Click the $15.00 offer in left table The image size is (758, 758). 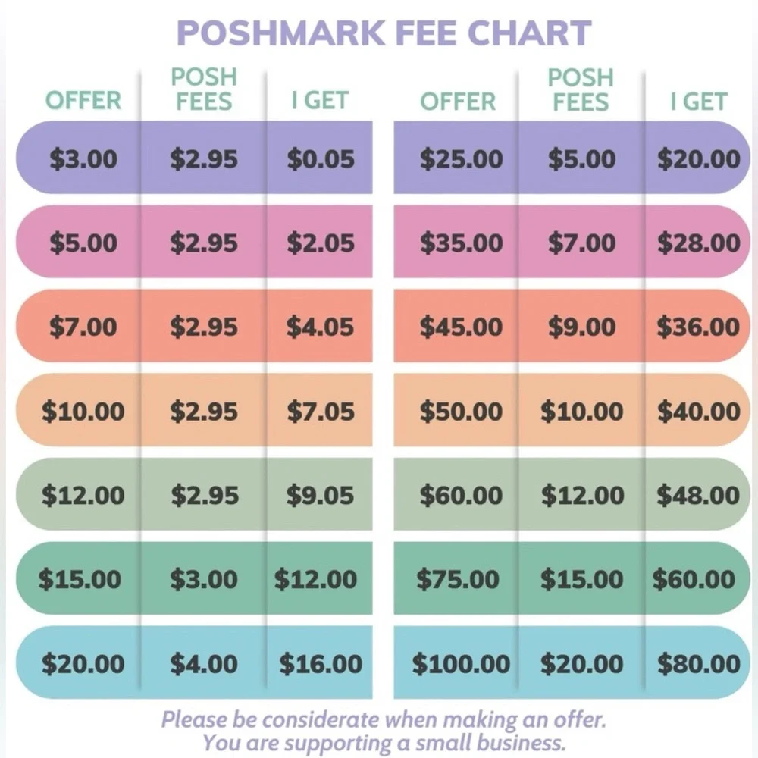coord(80,579)
